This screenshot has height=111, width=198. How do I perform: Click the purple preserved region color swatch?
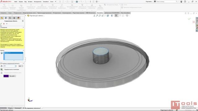(x=6, y=76)
